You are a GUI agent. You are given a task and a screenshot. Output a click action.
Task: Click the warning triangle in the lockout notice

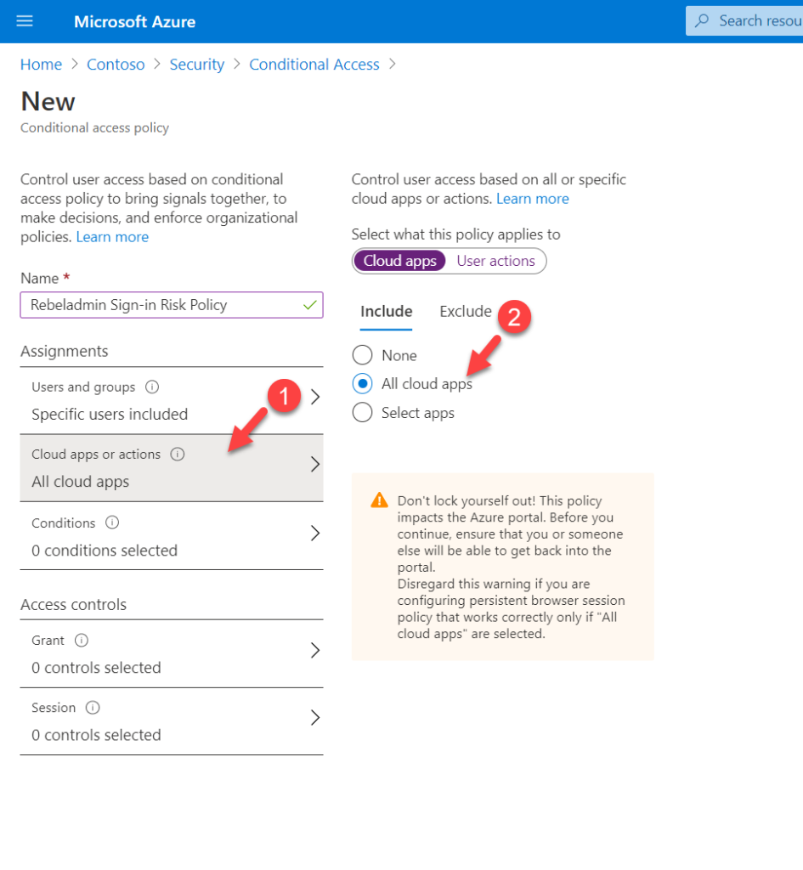click(378, 500)
